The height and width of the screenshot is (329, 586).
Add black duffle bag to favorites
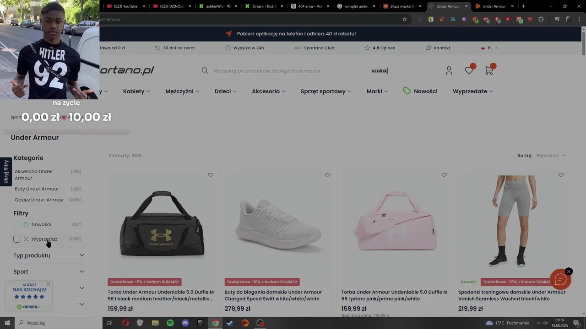click(211, 175)
